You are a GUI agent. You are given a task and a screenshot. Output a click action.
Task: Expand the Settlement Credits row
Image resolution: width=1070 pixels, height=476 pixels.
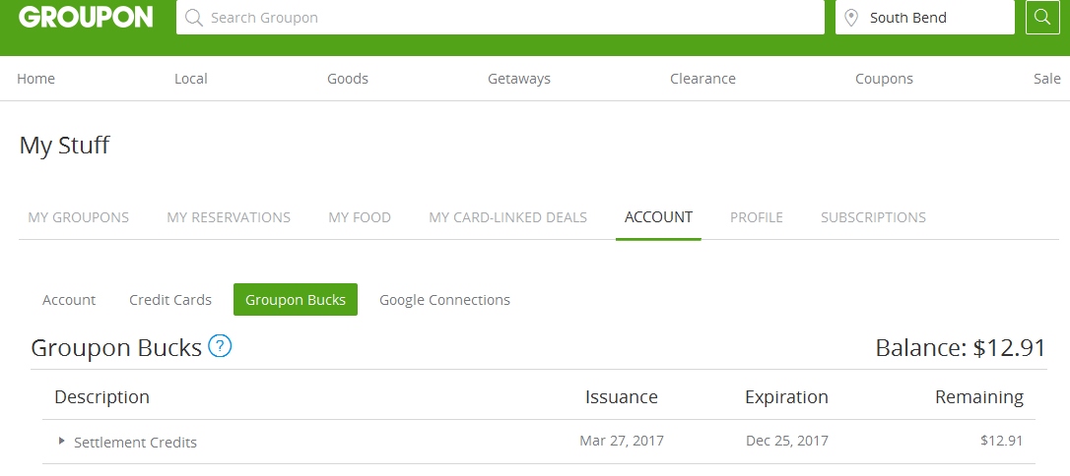pos(63,442)
